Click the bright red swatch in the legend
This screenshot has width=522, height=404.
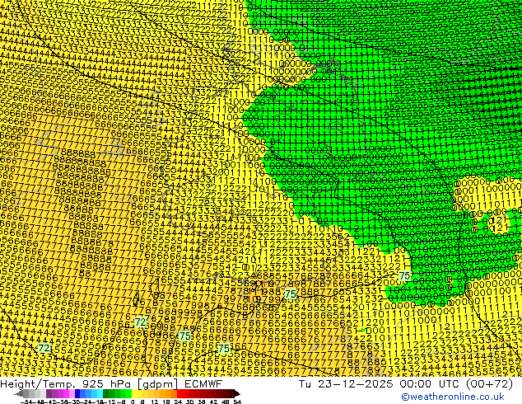(179, 393)
